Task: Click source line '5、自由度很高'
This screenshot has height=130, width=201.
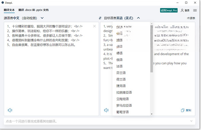Action: click(41, 45)
